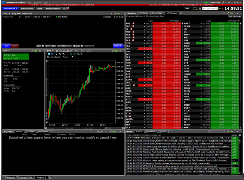Open the quote details panel wrench

coord(32,51)
